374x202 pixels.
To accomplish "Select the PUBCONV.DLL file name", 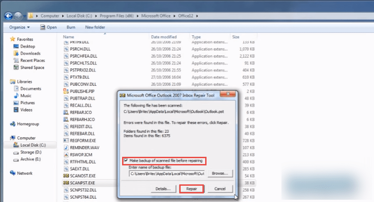I will [83, 84].
